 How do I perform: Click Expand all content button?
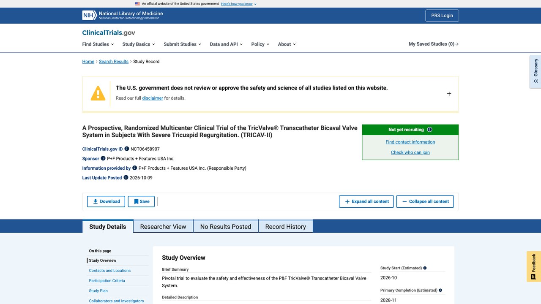366,201
